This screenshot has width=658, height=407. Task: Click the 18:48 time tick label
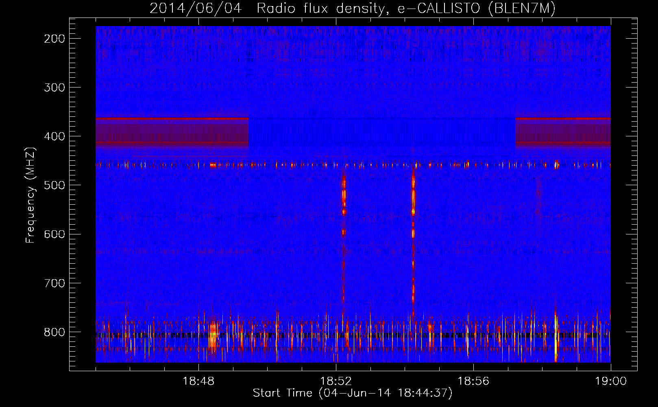pyautogui.click(x=198, y=381)
